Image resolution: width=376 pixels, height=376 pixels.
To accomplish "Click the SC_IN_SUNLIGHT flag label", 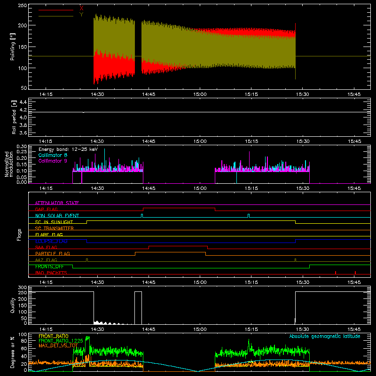I will coord(54,222).
